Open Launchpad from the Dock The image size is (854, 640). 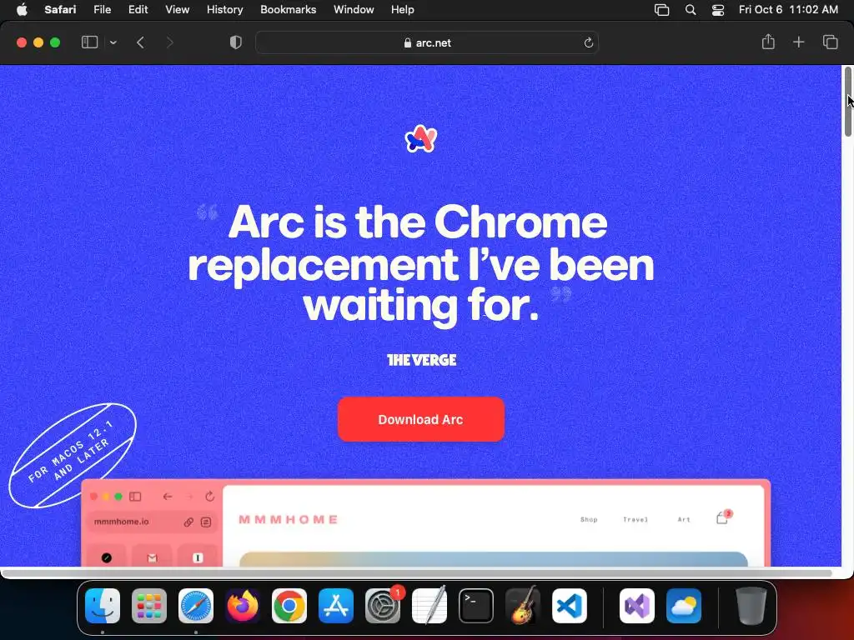click(x=149, y=606)
